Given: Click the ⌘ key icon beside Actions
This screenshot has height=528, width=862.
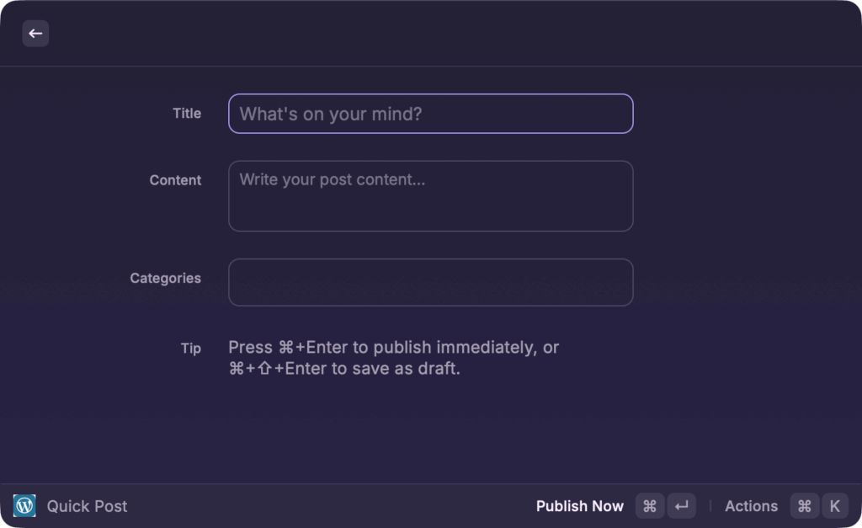Looking at the screenshot, I should point(804,505).
